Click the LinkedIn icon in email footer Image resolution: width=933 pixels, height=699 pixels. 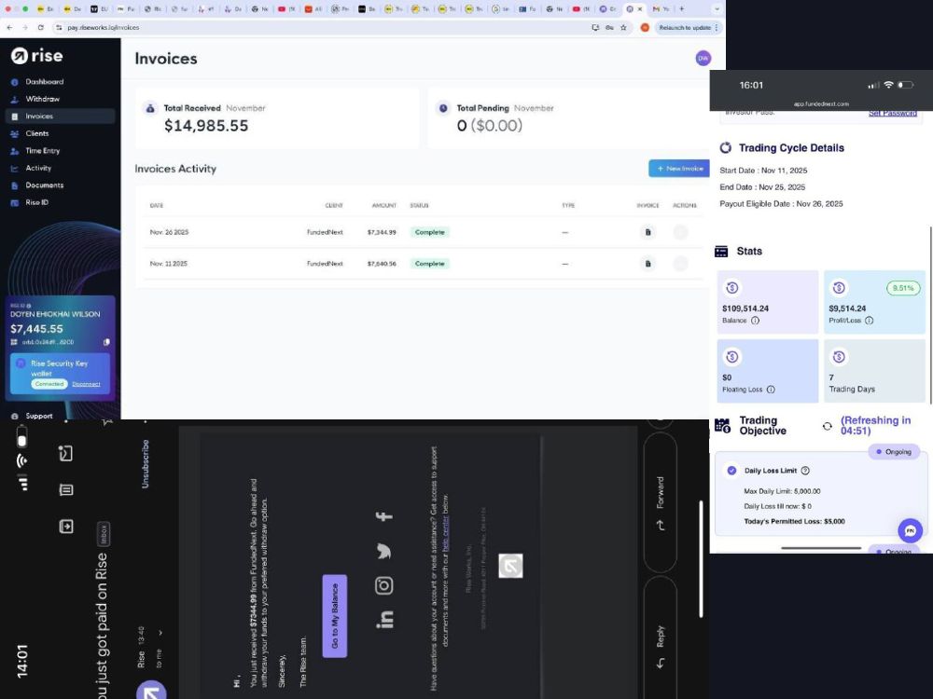[x=385, y=620]
